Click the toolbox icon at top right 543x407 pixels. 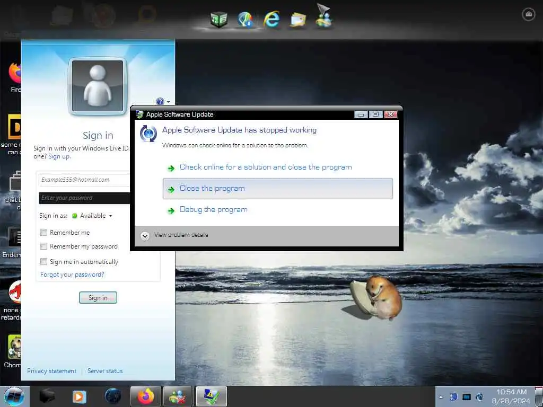point(529,14)
